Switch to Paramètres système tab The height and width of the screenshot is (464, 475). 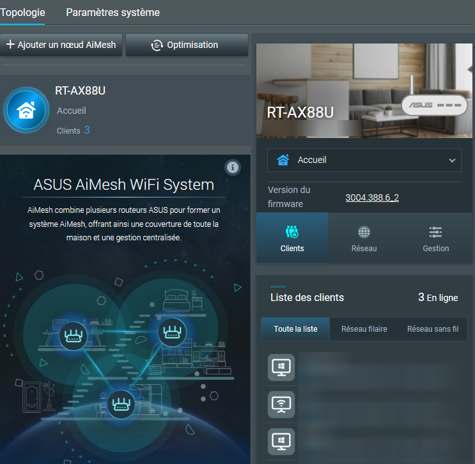113,12
